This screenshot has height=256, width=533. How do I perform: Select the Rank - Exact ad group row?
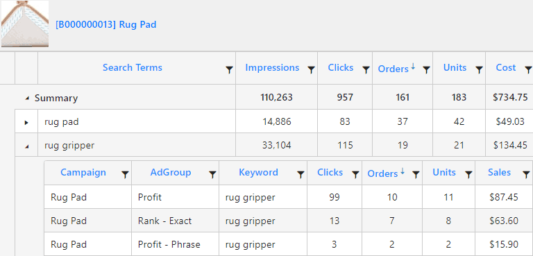[288, 221]
